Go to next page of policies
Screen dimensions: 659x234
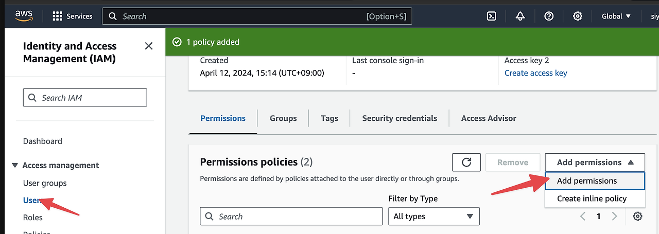[x=614, y=217]
